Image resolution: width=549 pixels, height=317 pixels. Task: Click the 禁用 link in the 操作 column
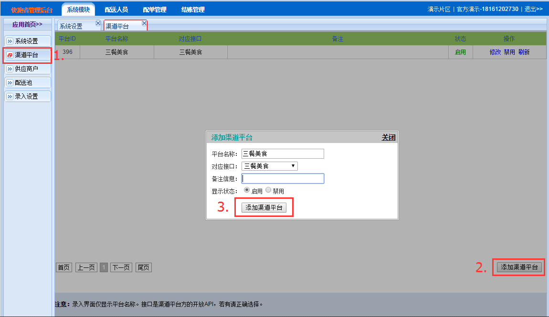[509, 52]
